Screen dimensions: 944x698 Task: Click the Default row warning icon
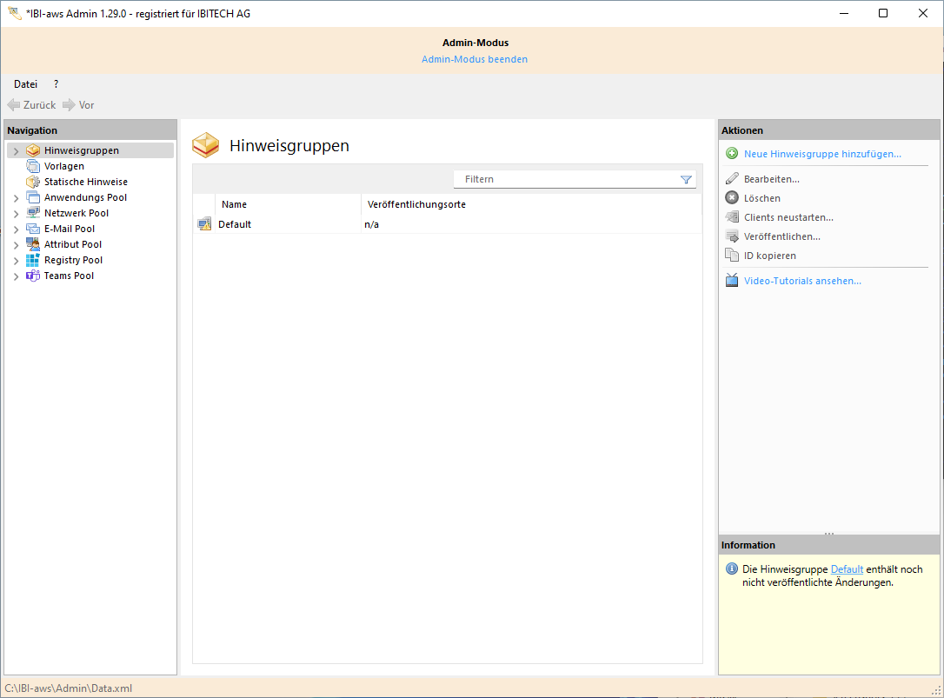click(204, 224)
